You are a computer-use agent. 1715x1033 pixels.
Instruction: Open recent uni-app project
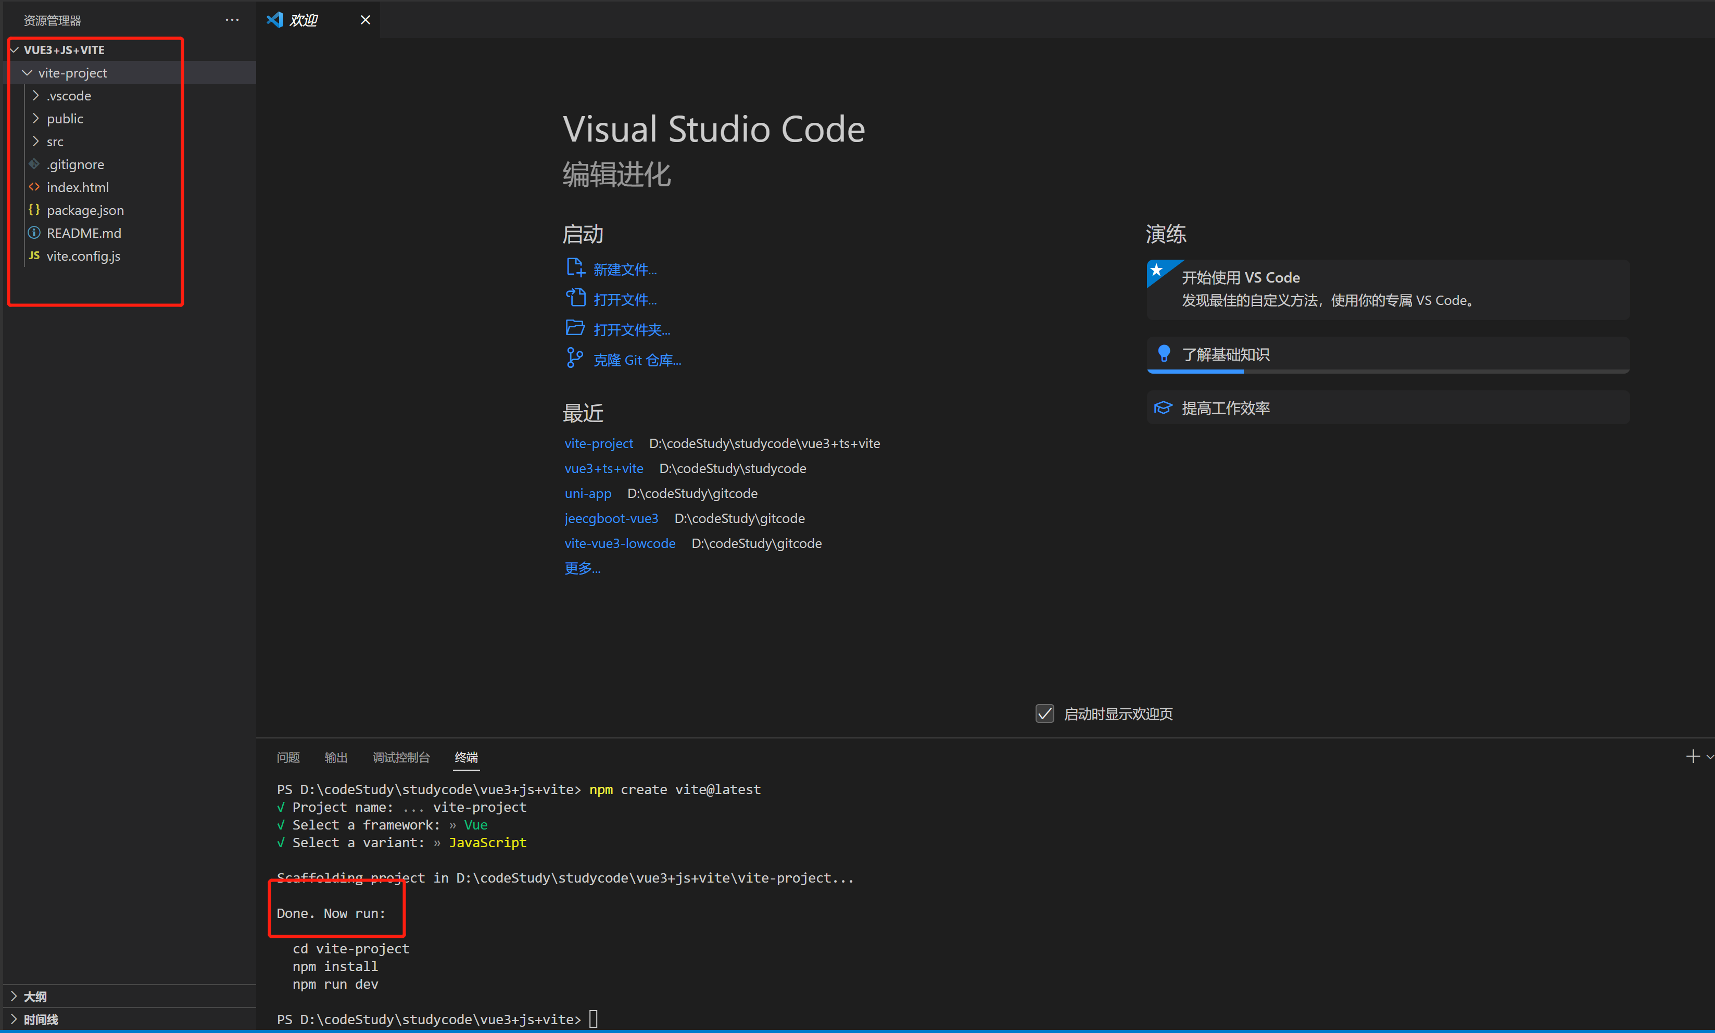(x=588, y=493)
